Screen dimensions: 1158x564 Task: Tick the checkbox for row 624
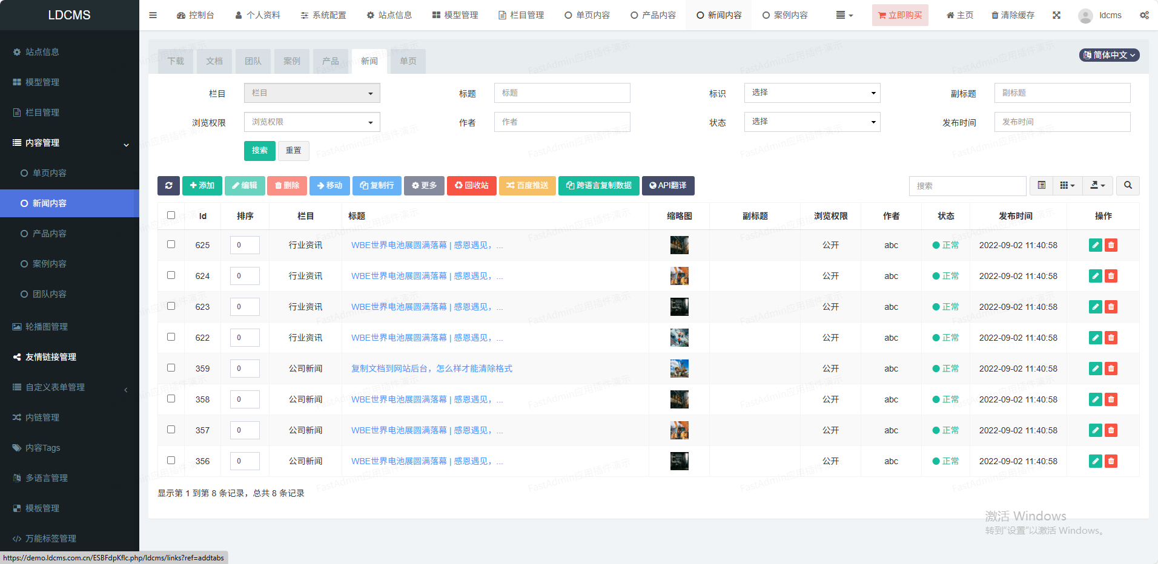tap(171, 275)
